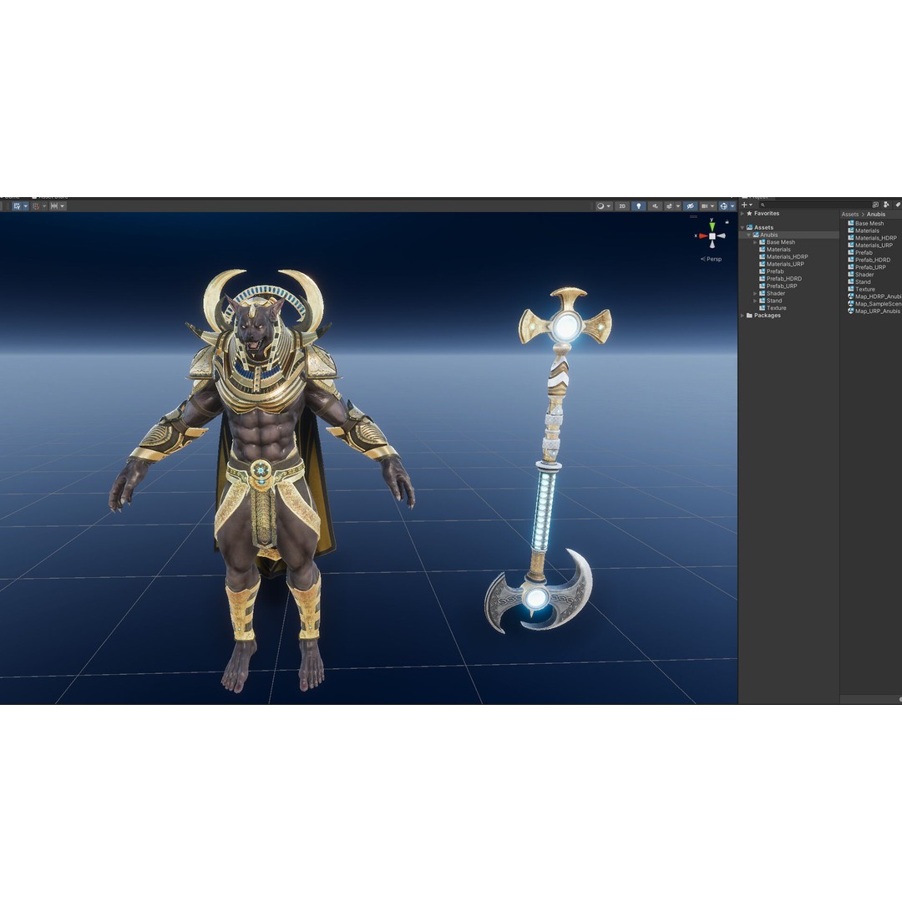Open the snap increment dropdown arrow
Image resolution: width=902 pixels, height=902 pixels.
point(62,206)
